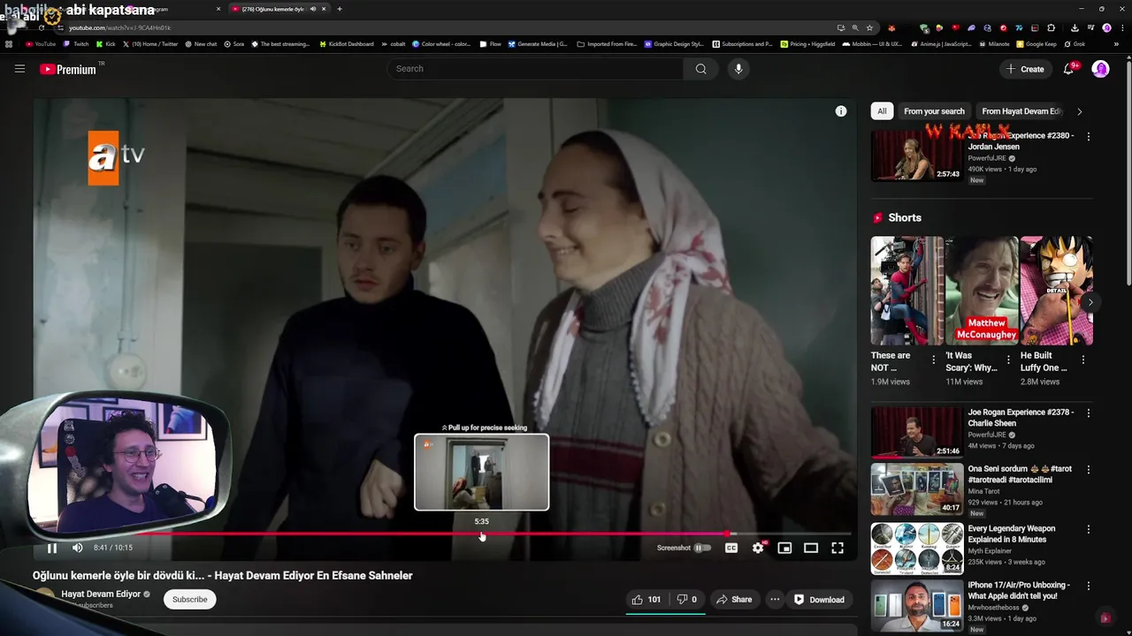The height and width of the screenshot is (636, 1132).
Task: Open the YouTube account avatar menu
Action: point(1101,69)
